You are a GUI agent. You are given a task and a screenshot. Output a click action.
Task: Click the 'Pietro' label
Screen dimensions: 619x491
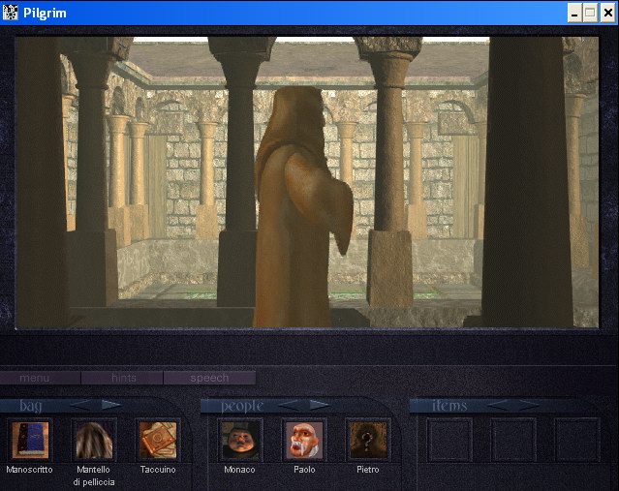point(368,470)
